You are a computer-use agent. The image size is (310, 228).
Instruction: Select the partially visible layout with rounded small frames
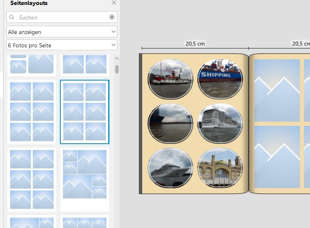point(32,65)
